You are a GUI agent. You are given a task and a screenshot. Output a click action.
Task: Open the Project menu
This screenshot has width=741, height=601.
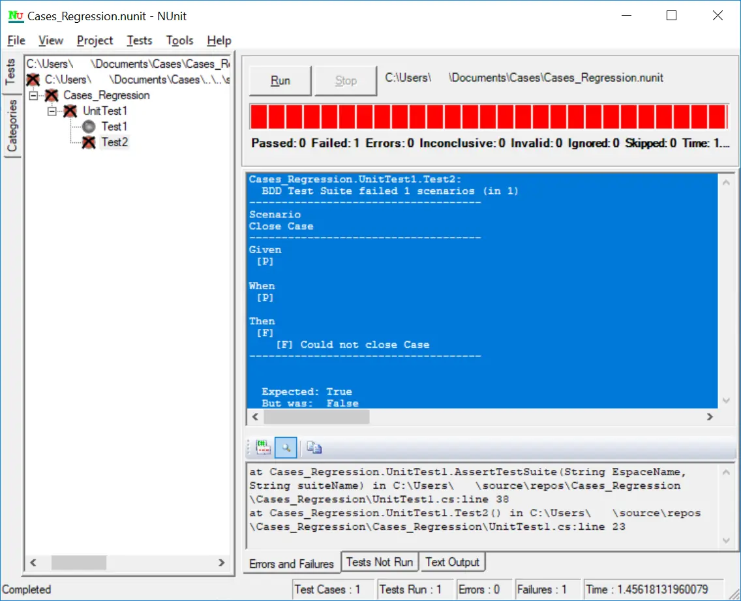click(x=95, y=40)
